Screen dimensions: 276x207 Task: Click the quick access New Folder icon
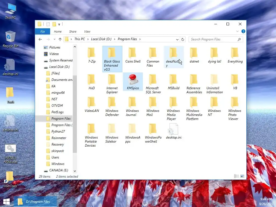point(54,24)
